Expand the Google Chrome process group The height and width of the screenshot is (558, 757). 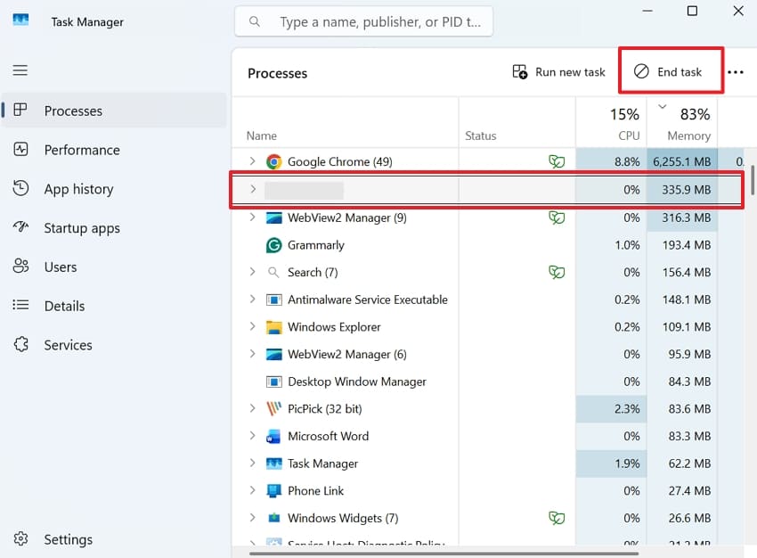tap(253, 161)
